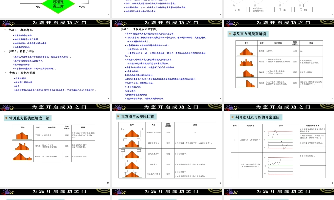Select the green 过程是否正常 decision diamond
Screen dimensions: 334x200
(58, 5)
